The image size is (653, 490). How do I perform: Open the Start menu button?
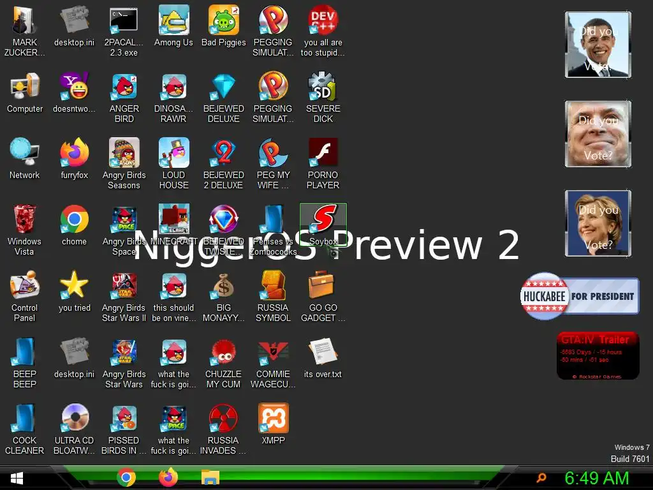click(17, 478)
